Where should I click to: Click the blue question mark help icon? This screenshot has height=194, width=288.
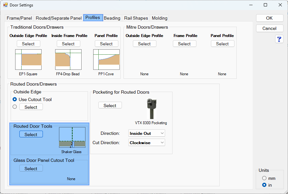[279, 39]
